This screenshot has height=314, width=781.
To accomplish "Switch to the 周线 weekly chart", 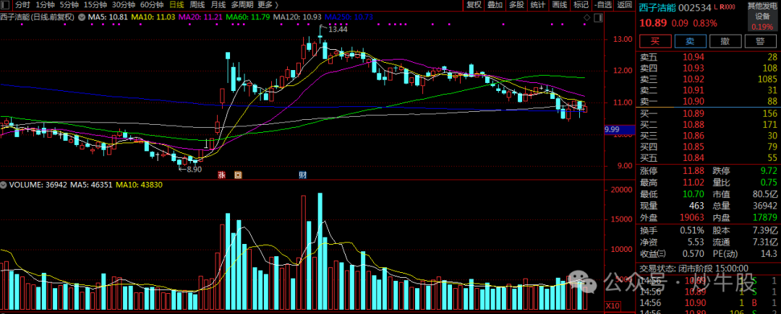I will (197, 5).
